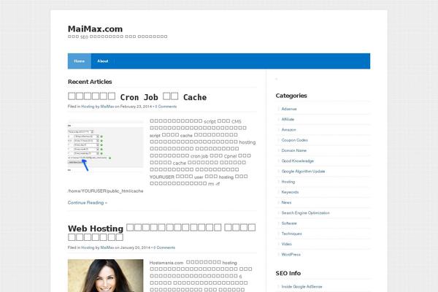Browse the Techniques category
The image size is (438, 292).
(x=291, y=234)
